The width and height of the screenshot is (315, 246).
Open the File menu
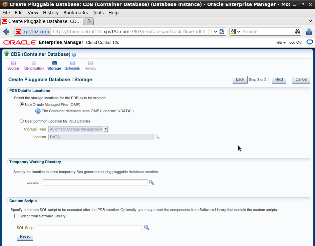point(6,13)
